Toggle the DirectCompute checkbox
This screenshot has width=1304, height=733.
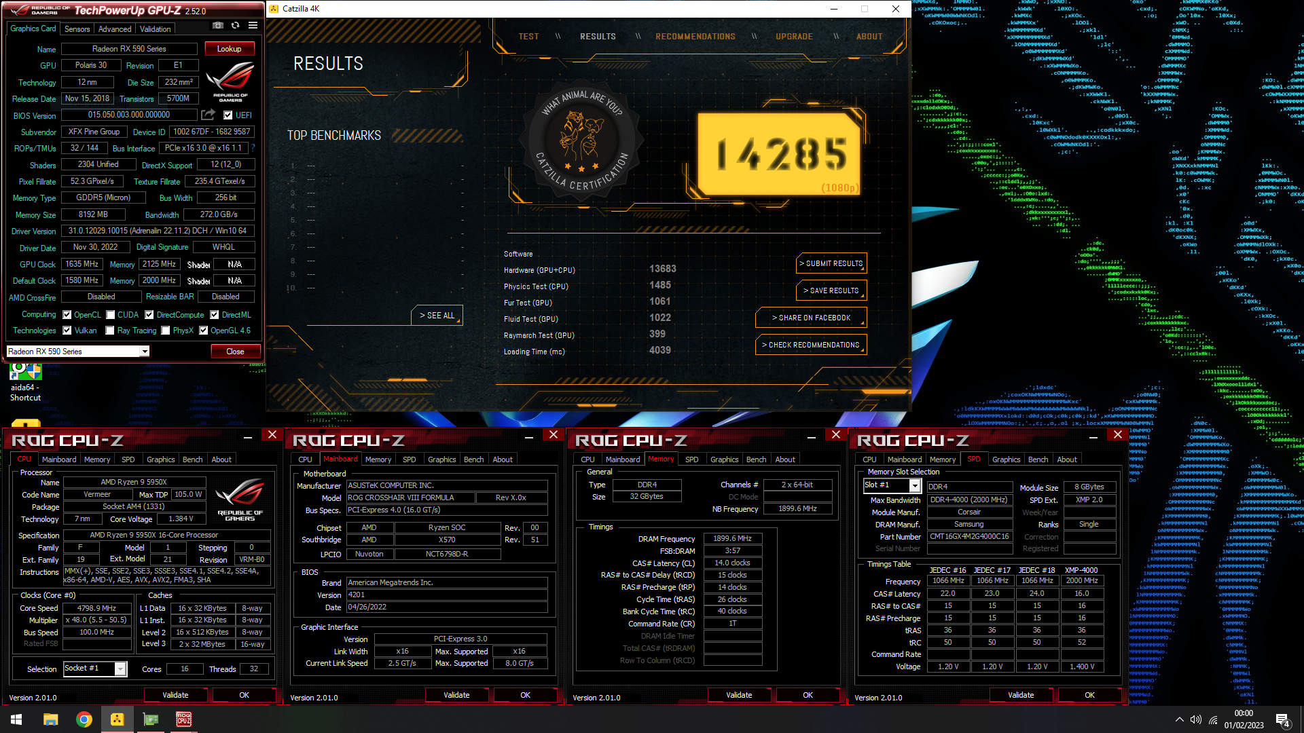pos(149,315)
